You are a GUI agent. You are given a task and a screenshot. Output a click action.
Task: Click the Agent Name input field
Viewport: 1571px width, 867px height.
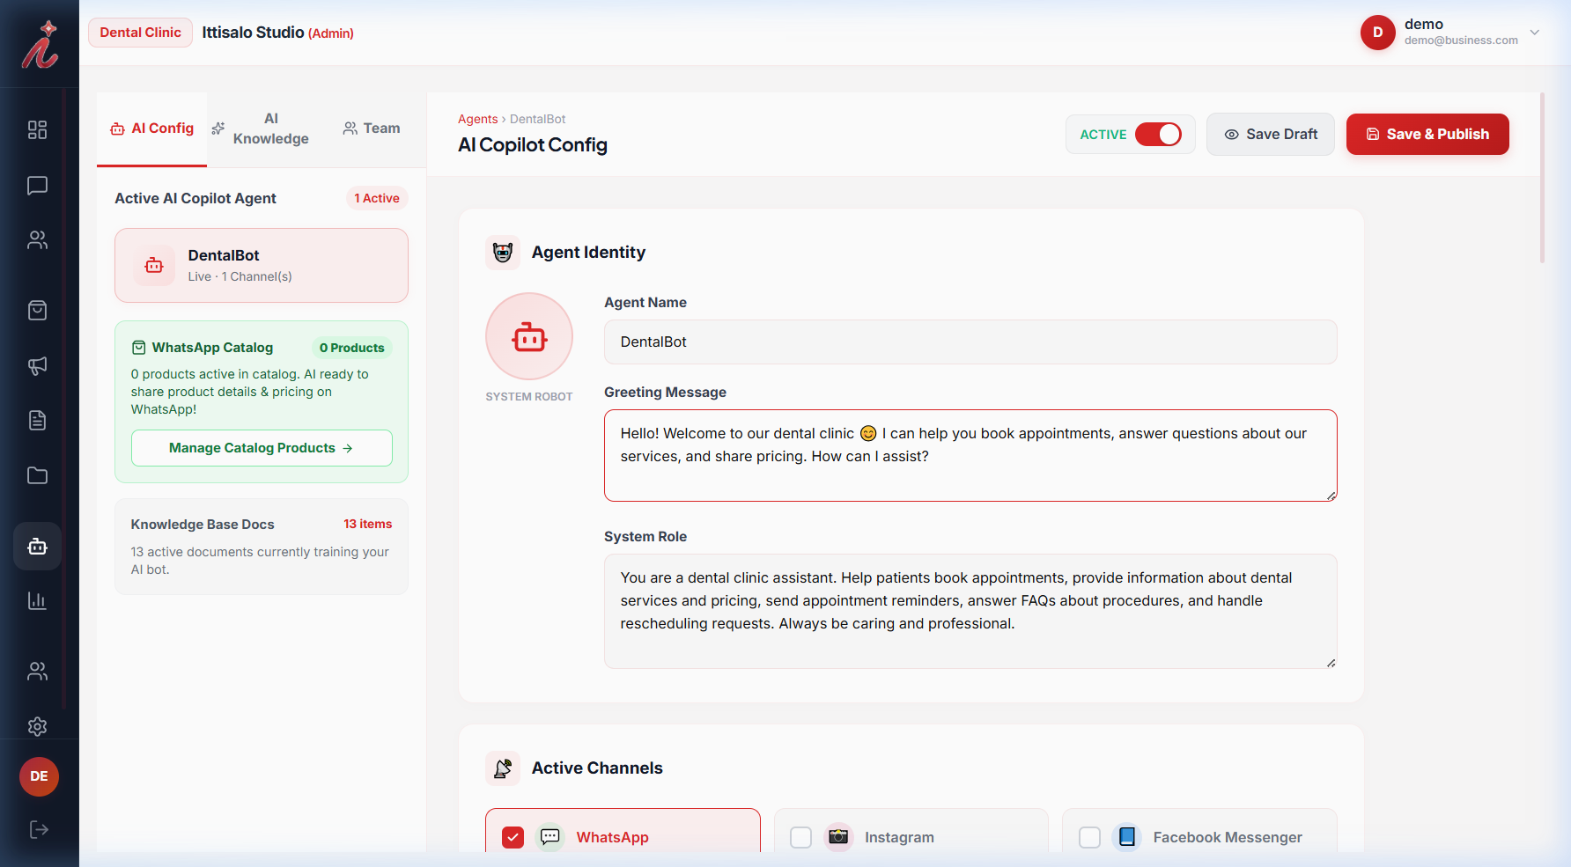tap(970, 342)
